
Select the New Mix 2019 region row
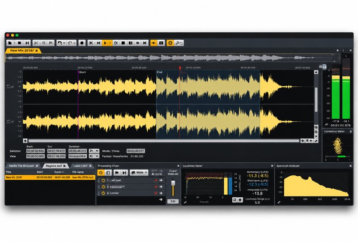point(50,177)
